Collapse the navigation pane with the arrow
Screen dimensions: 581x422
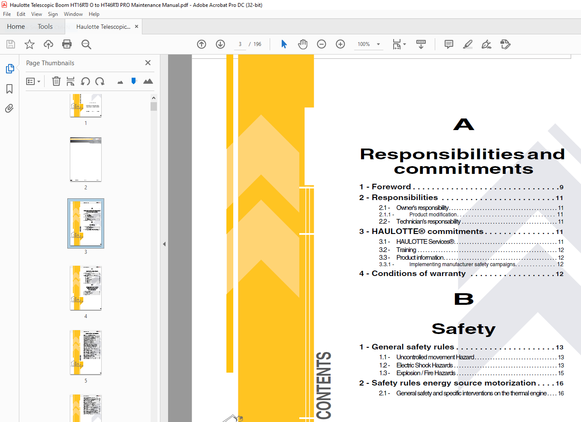click(164, 244)
